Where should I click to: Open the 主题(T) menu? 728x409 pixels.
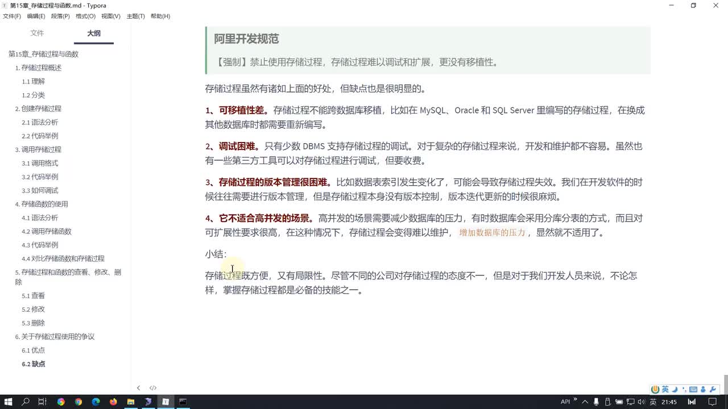point(135,16)
